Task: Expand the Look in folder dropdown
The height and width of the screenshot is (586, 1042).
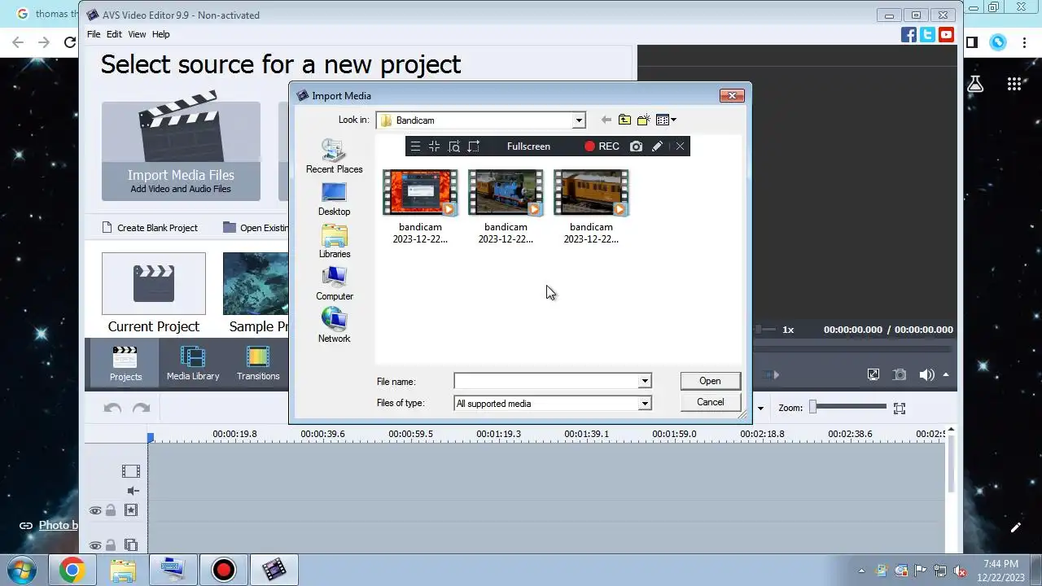Action: click(x=579, y=120)
